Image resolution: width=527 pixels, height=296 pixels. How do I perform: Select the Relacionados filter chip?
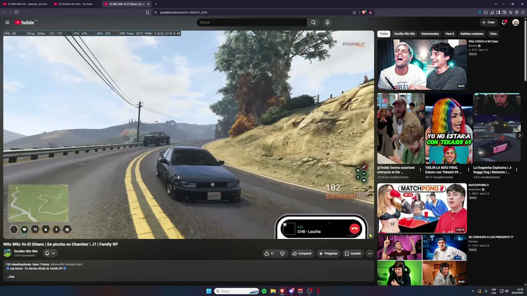430,34
